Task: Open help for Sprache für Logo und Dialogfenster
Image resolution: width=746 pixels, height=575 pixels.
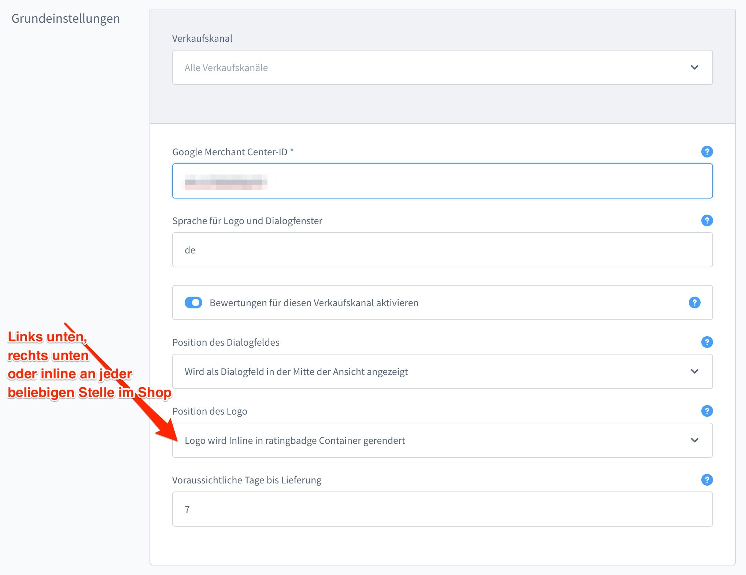Action: [x=707, y=220]
